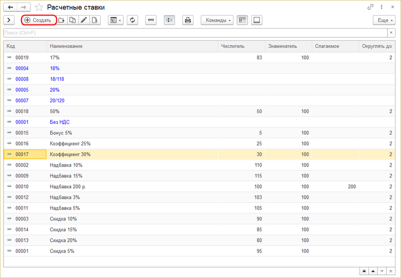Open the list view mode dropdown
The height and width of the screenshot is (278, 401).
tap(115, 20)
